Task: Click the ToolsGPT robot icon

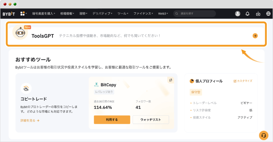Action: click(x=20, y=32)
